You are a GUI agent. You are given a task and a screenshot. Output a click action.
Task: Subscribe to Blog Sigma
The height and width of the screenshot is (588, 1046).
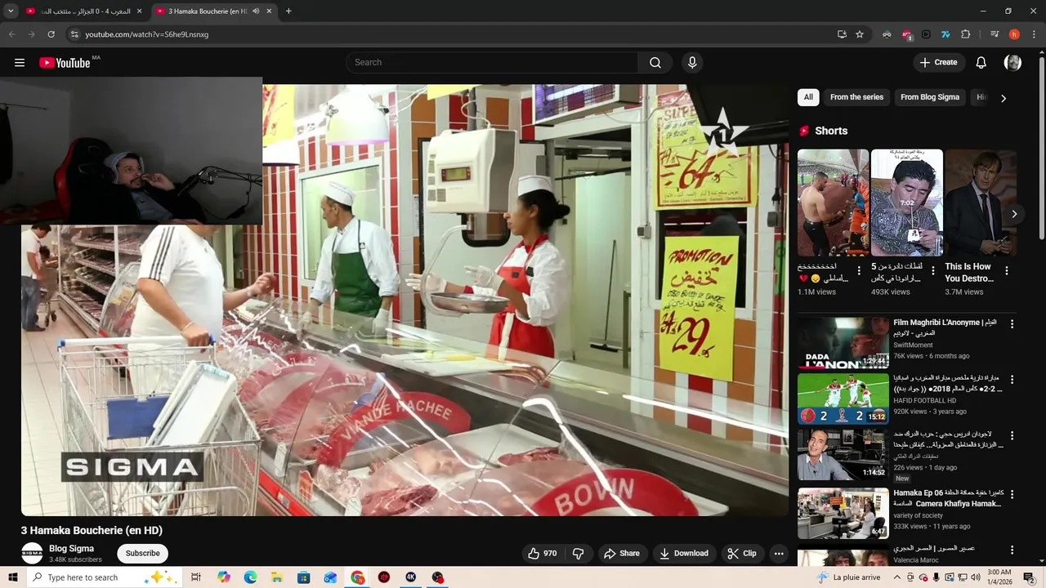coord(143,554)
